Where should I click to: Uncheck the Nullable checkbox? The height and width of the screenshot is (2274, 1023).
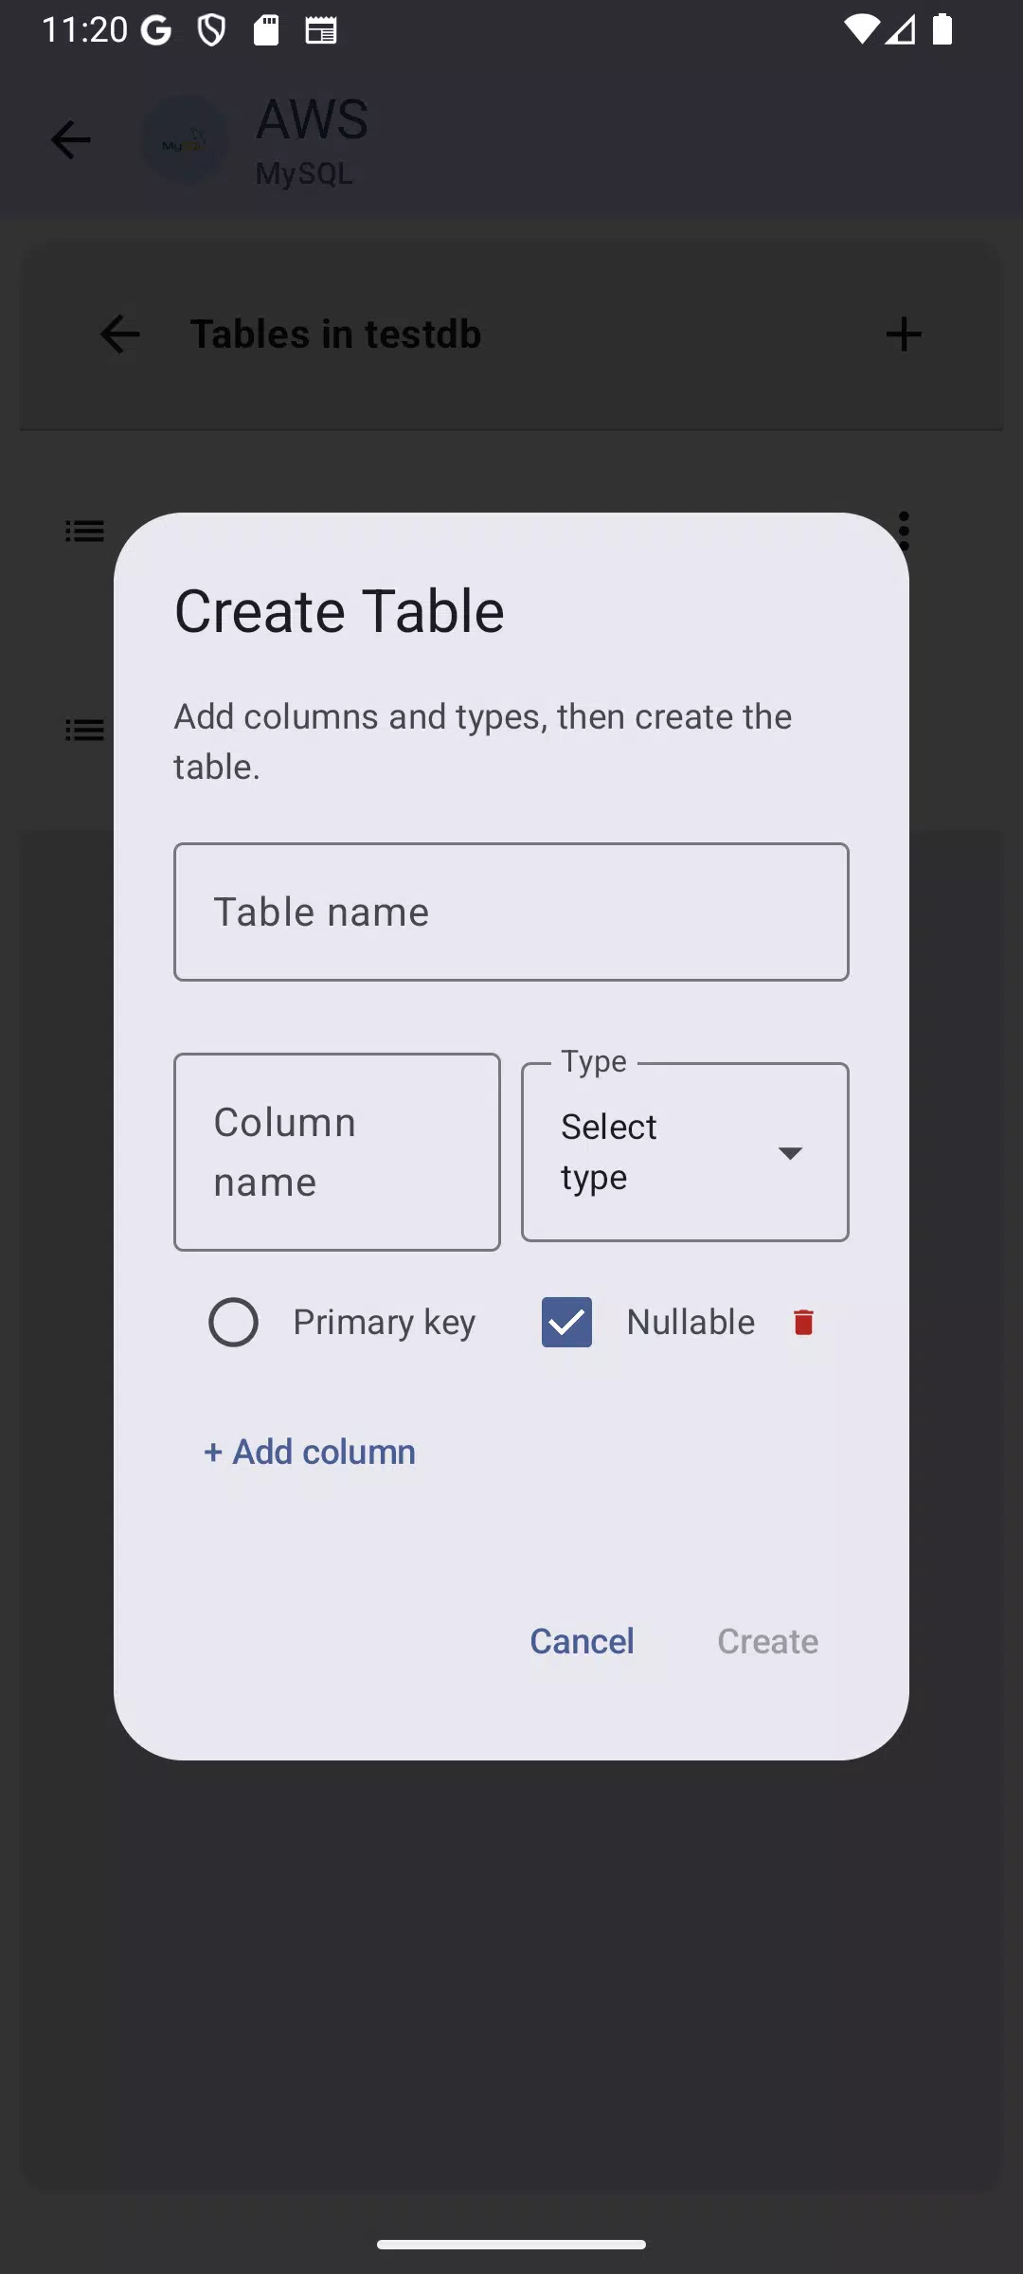(x=566, y=1322)
